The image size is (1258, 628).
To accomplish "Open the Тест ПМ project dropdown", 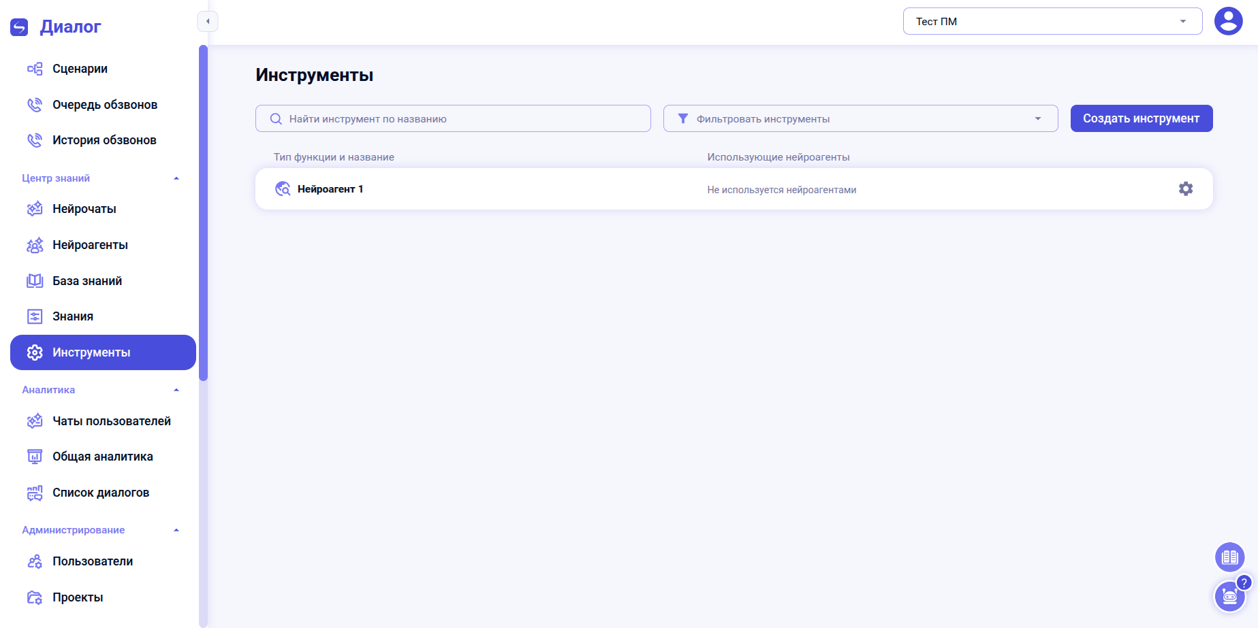I will tap(1052, 21).
